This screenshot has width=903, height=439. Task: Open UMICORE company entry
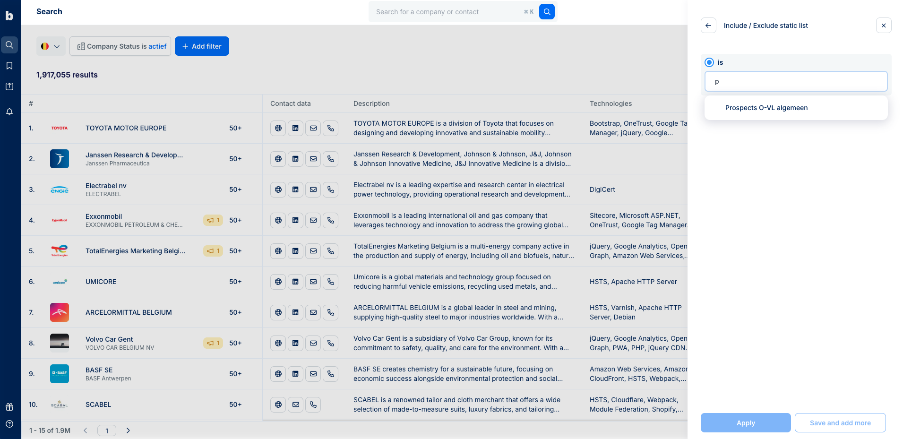tap(101, 282)
